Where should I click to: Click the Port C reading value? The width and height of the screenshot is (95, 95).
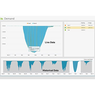83,25
